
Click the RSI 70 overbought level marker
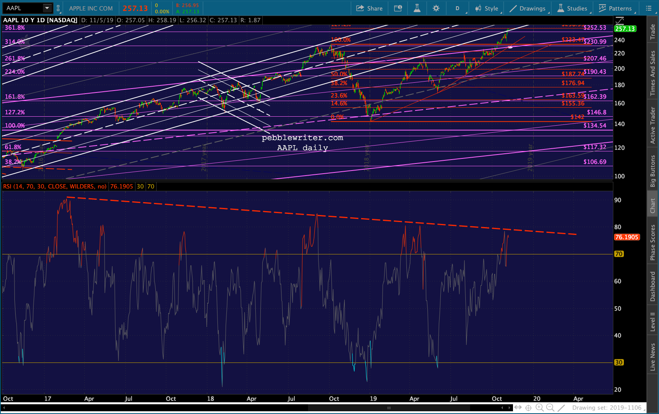point(619,254)
